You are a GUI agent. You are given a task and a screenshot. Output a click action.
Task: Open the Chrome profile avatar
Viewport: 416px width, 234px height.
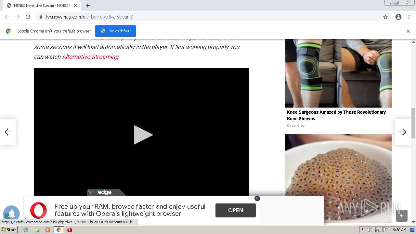398,17
